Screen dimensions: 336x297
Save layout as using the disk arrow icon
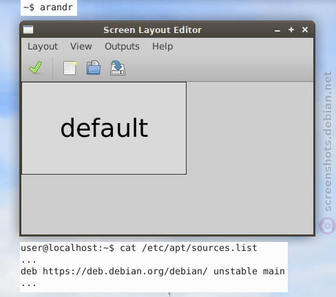click(118, 68)
